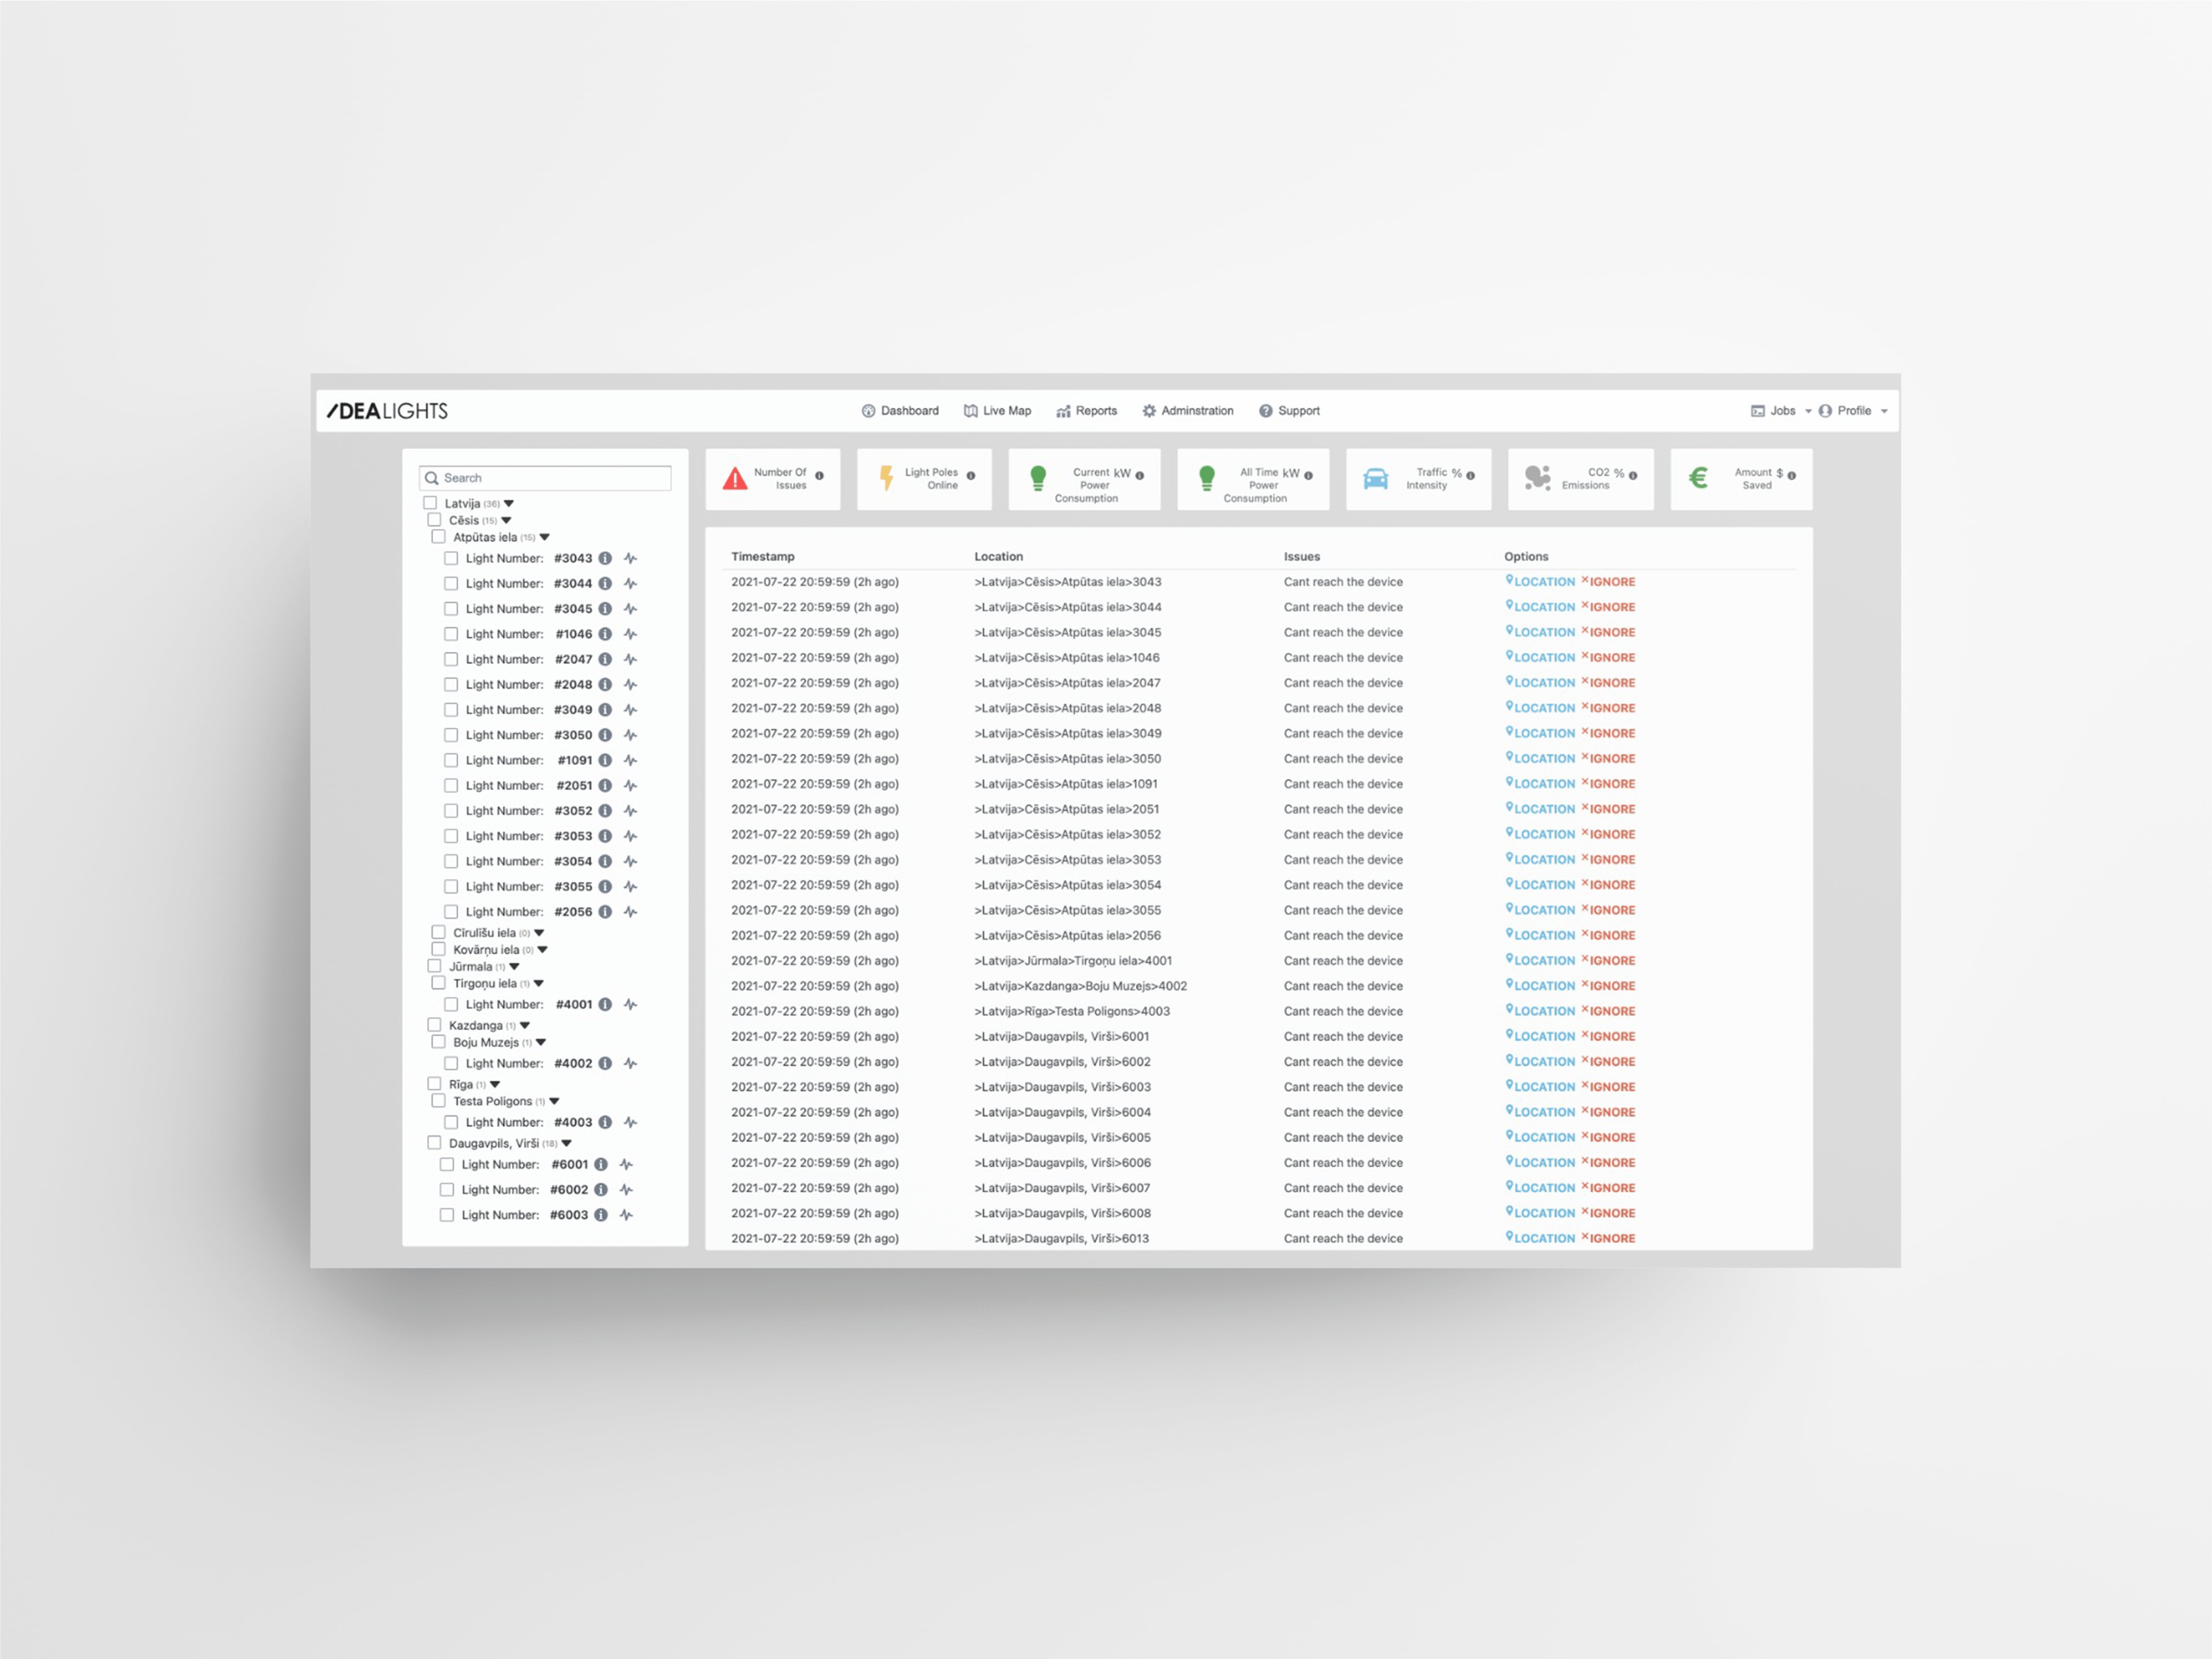2212x1659 pixels.
Task: Click the Number Of Issues warning icon
Action: coord(735,479)
